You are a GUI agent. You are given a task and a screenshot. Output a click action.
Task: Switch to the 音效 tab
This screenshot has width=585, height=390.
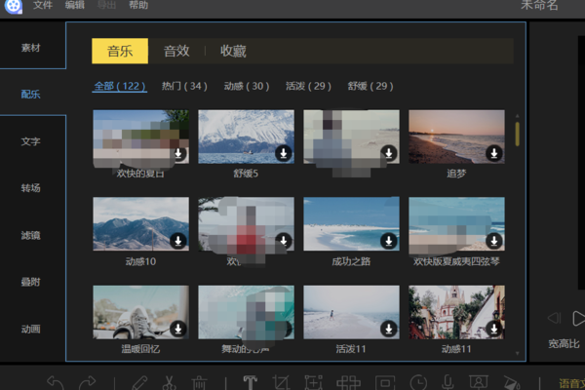(x=176, y=51)
